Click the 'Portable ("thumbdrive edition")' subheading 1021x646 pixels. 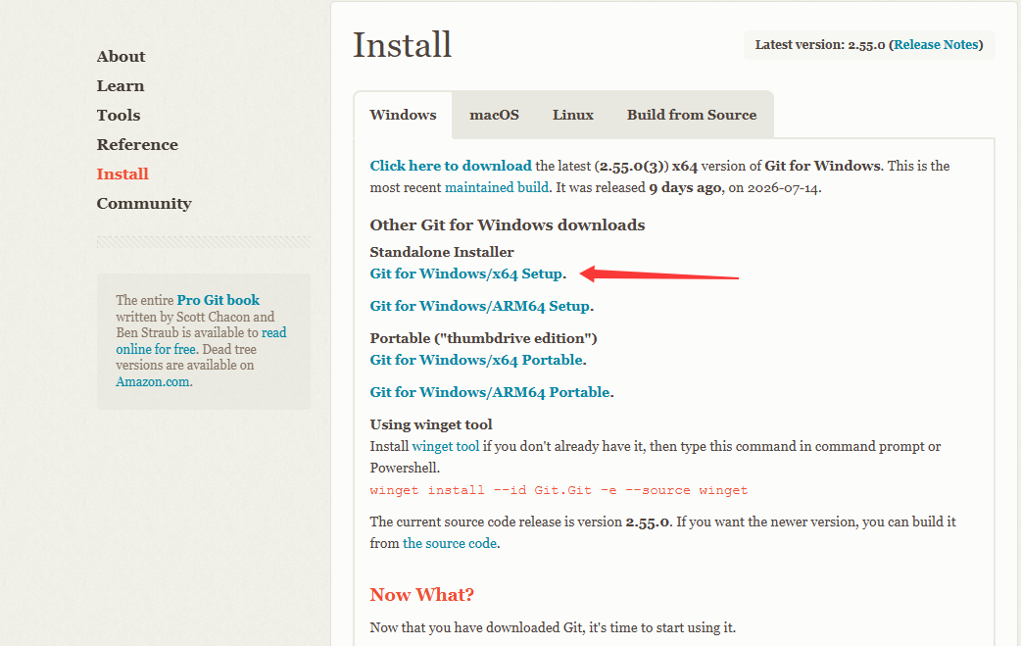(483, 338)
